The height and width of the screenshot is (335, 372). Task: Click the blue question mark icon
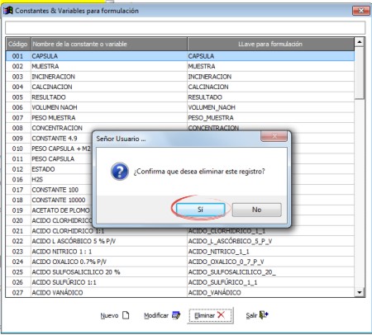[x=120, y=172]
